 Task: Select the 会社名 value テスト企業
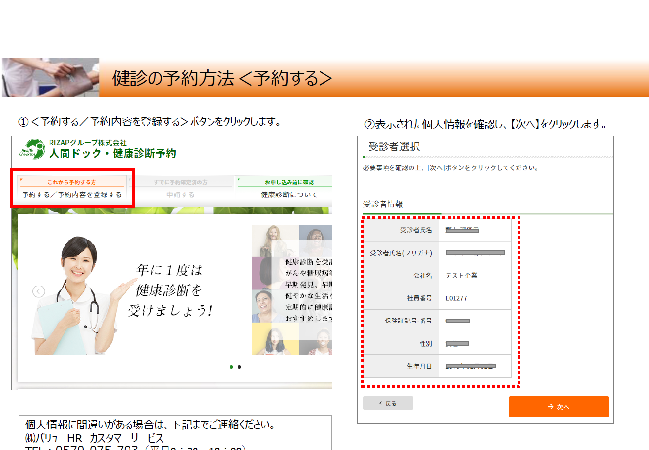point(461,276)
